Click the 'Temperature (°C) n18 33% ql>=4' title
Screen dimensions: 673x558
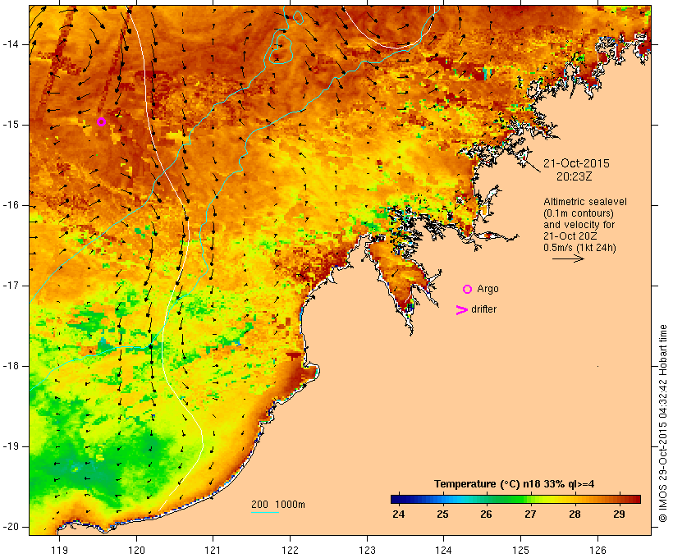tap(515, 484)
